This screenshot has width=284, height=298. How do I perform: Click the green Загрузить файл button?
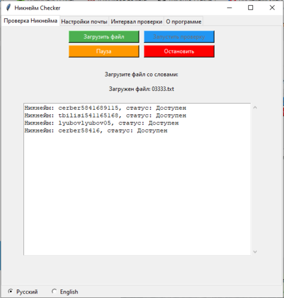(x=104, y=37)
